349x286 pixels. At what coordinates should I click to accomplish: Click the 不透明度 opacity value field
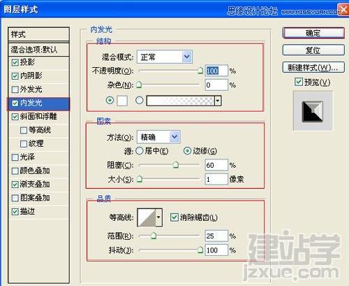click(216, 71)
